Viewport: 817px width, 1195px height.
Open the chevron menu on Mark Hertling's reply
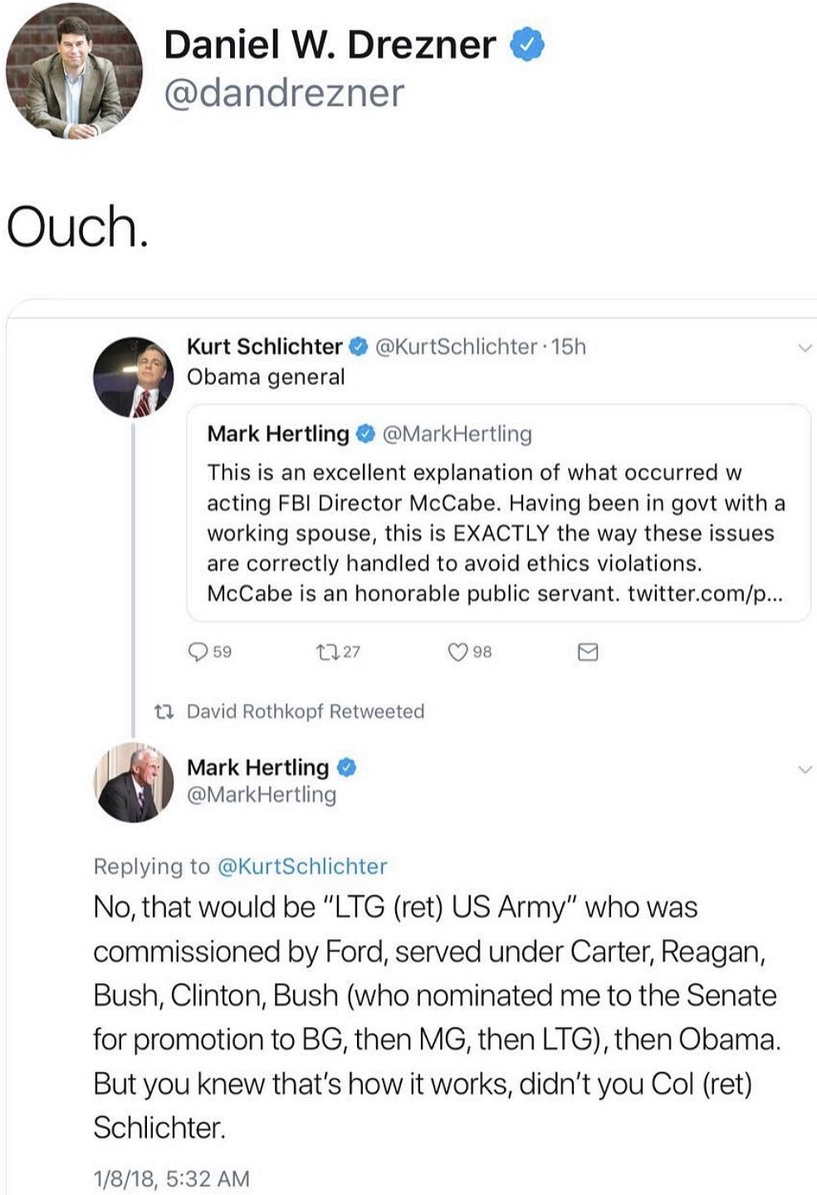click(x=804, y=770)
